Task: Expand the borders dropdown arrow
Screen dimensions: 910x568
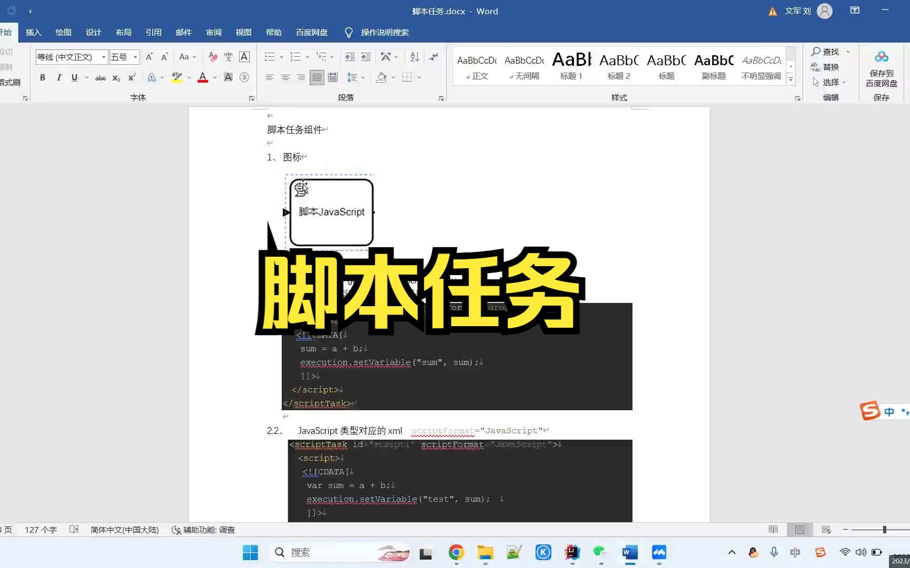Action: click(x=419, y=77)
